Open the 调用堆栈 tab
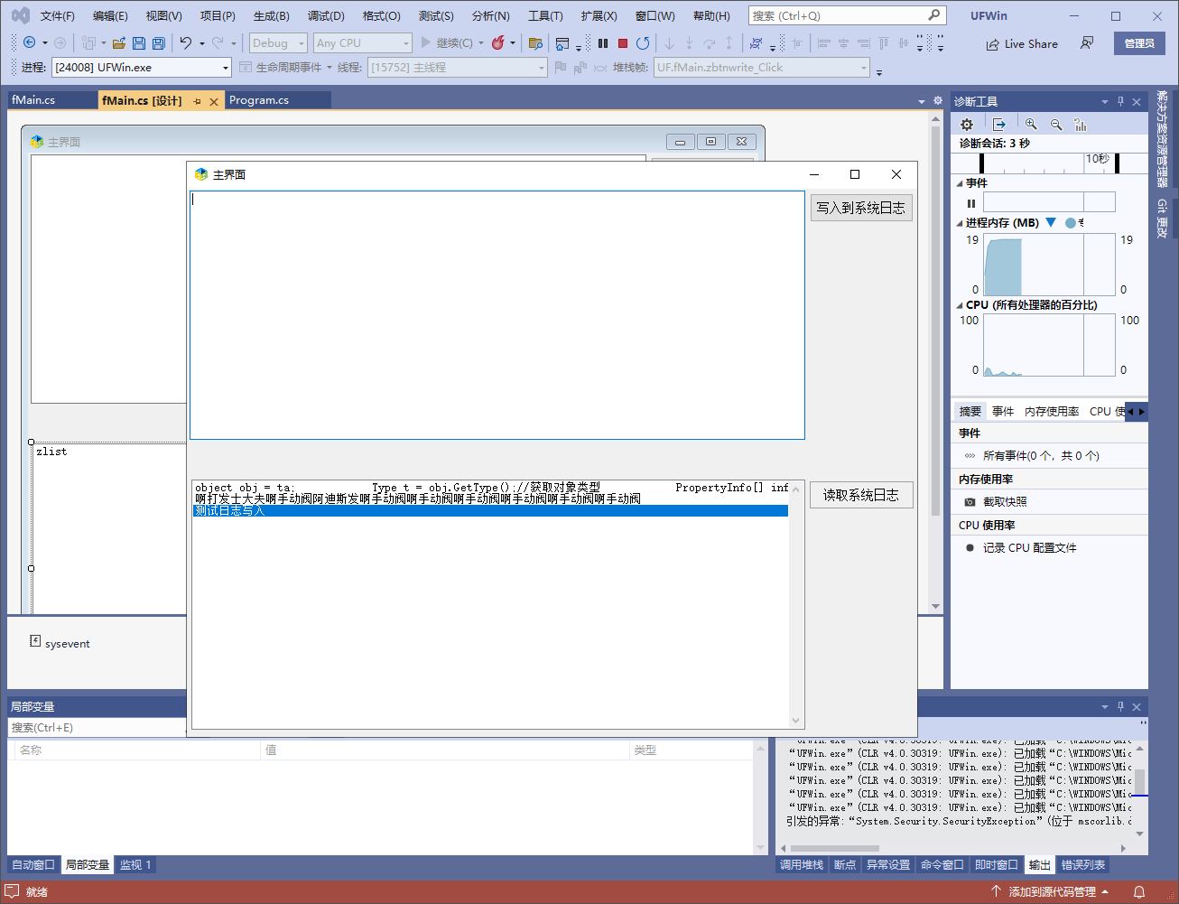 click(x=802, y=865)
